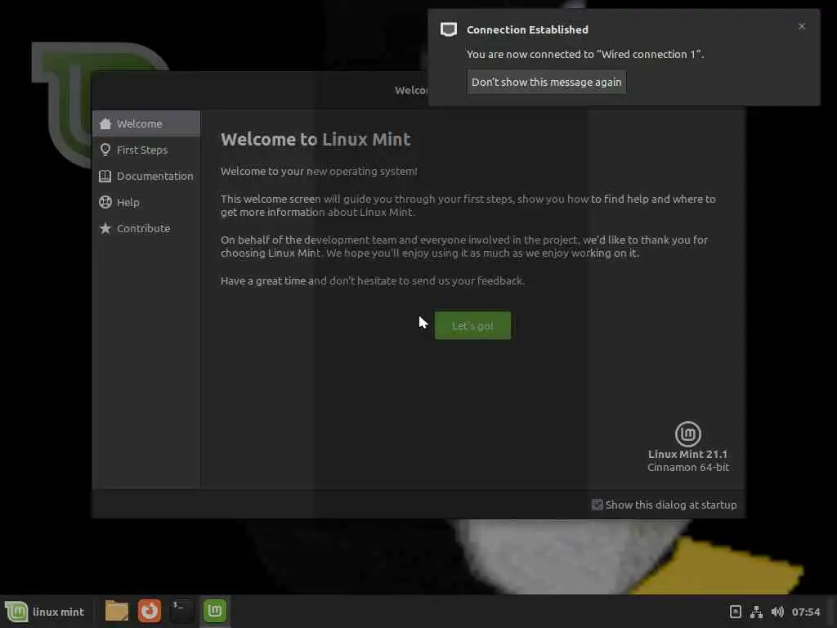Click the network icon in the notification
This screenshot has width=837, height=628.
click(449, 29)
